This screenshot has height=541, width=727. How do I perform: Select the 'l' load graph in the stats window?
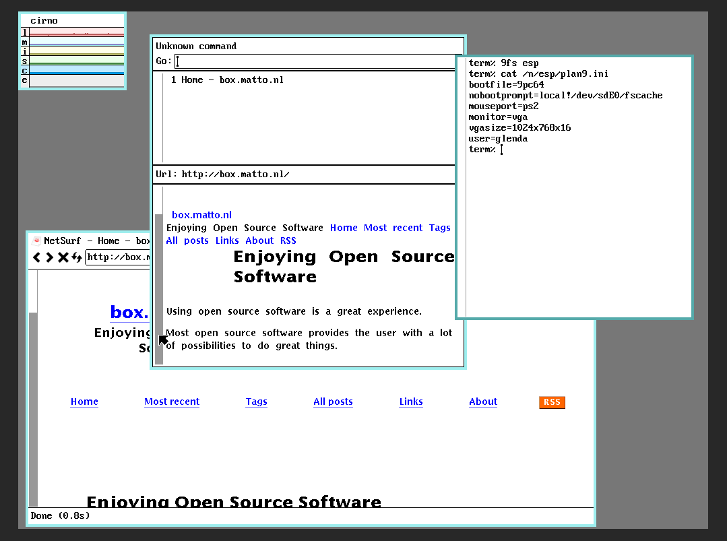pos(76,32)
